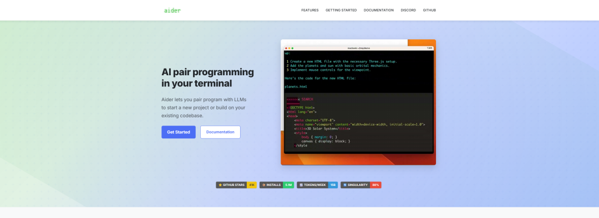This screenshot has height=218, width=599.
Task: Click the aider logo
Action: point(172,11)
